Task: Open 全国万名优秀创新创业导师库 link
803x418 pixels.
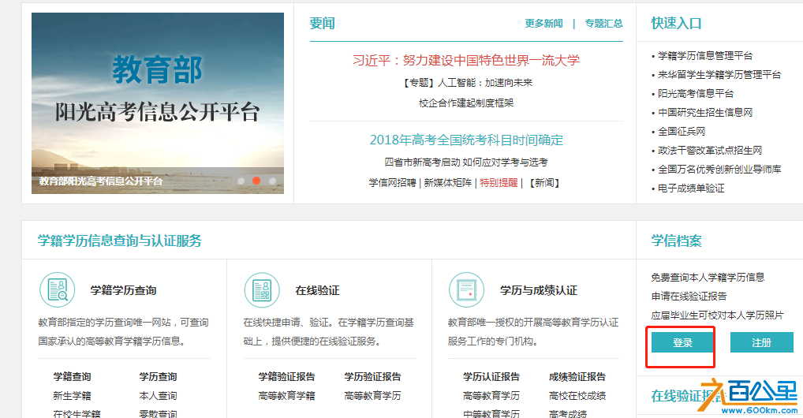Action: (x=719, y=170)
